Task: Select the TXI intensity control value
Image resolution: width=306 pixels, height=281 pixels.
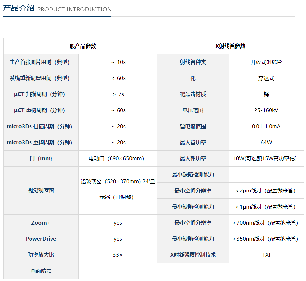Action: 266,255
